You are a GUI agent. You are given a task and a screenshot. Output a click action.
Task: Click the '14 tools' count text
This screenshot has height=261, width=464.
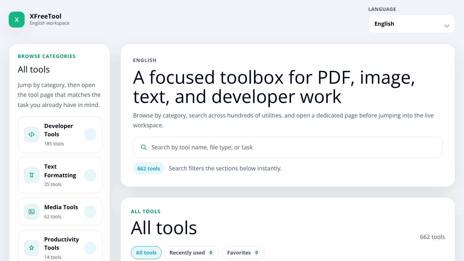click(53, 257)
